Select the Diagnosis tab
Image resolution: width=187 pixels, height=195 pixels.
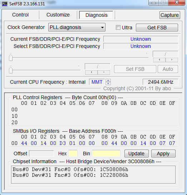click(96, 15)
